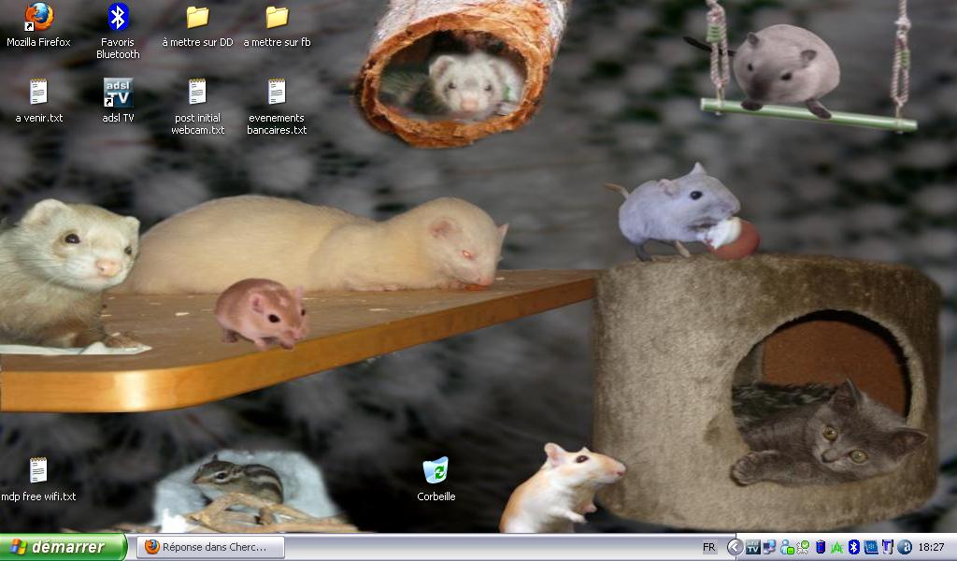
Task: Click the Corbeille recycle bin icon
Action: point(436,470)
